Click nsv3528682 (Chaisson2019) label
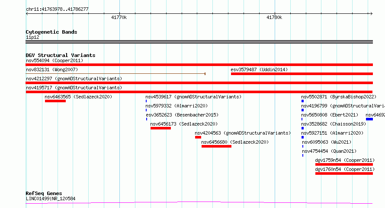The width and height of the screenshot is (385, 208). [x=334, y=124]
